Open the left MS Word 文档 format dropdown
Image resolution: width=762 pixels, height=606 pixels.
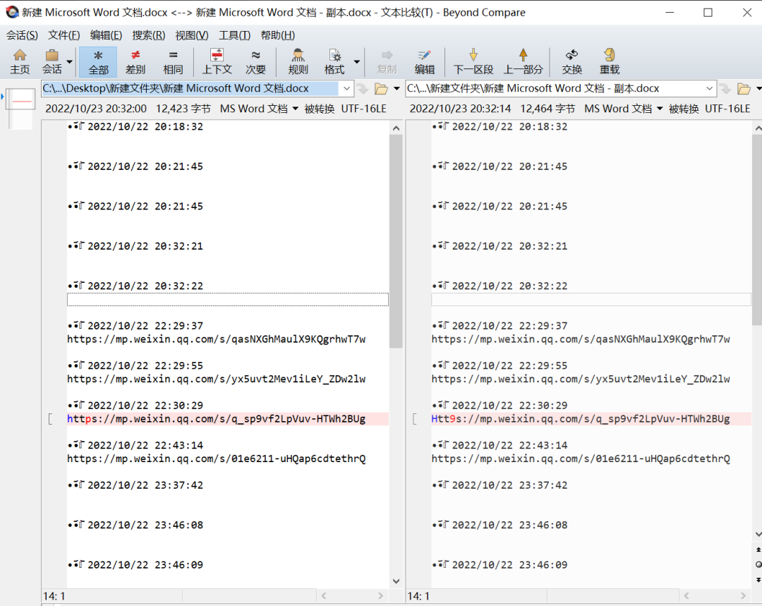259,109
